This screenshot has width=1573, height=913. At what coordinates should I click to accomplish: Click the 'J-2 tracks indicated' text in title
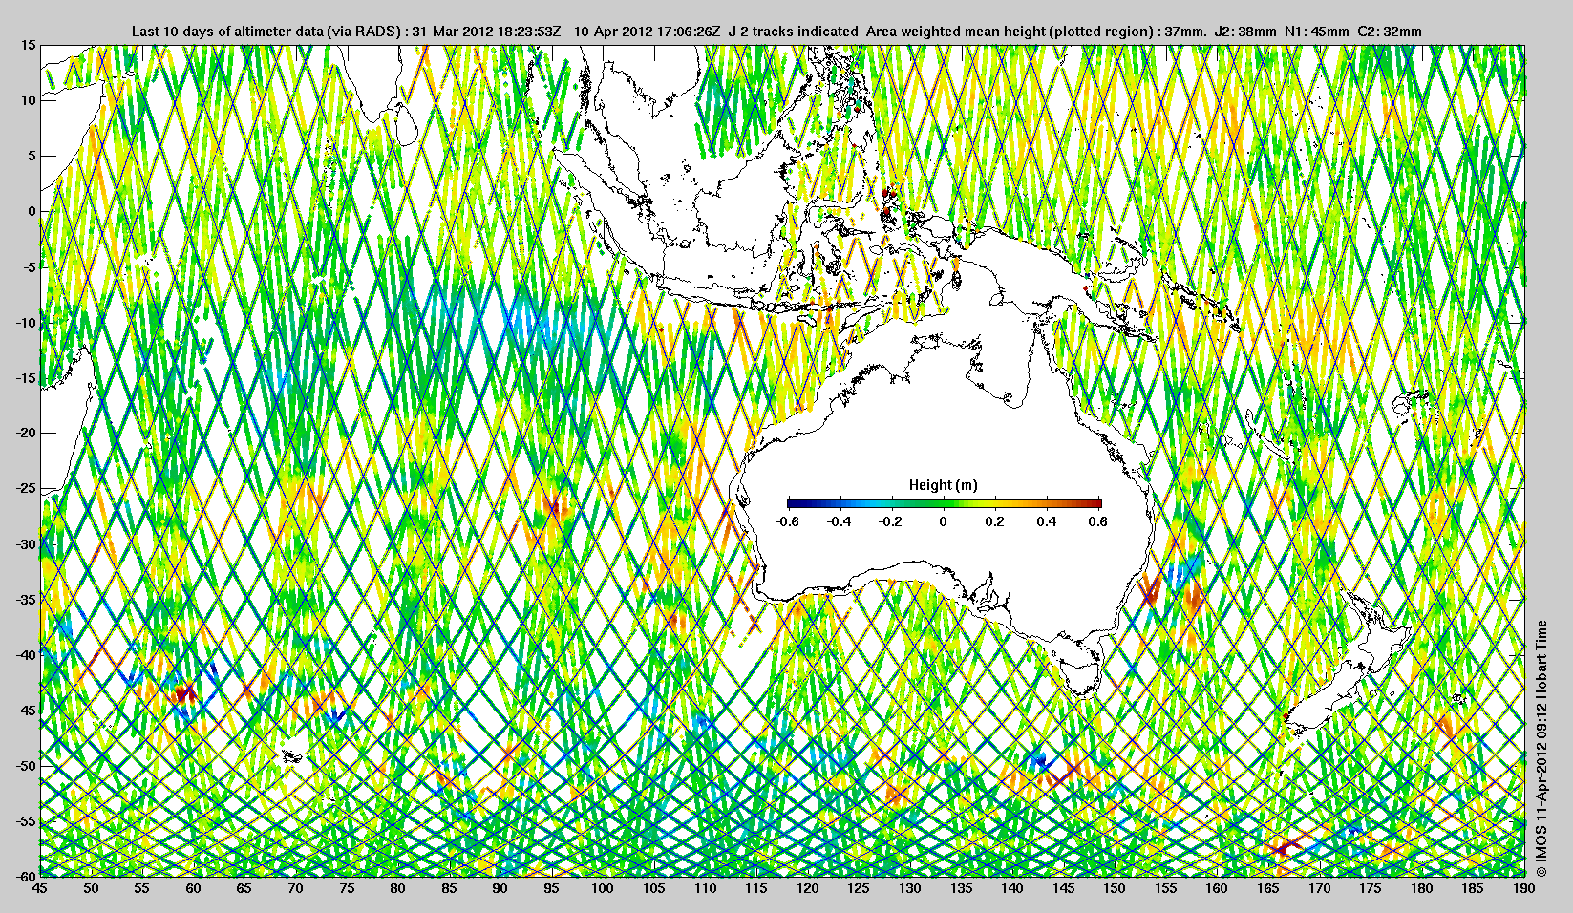click(793, 32)
